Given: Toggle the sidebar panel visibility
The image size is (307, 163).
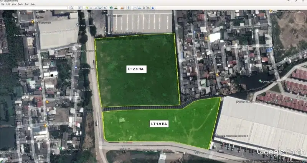Looking at the screenshot, I should pos(81,8).
